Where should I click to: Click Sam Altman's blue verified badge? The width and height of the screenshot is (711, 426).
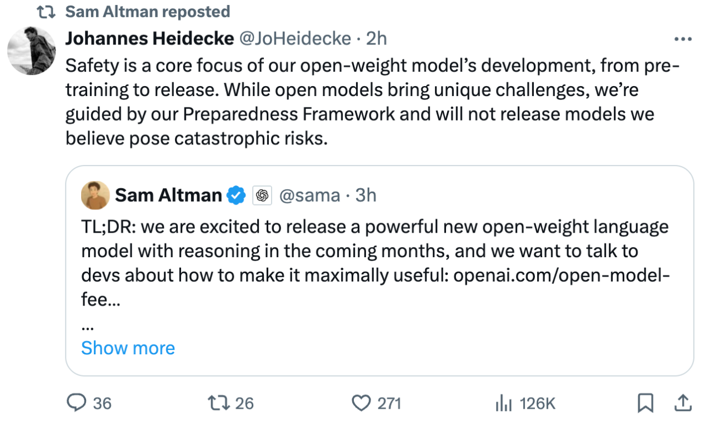click(237, 196)
